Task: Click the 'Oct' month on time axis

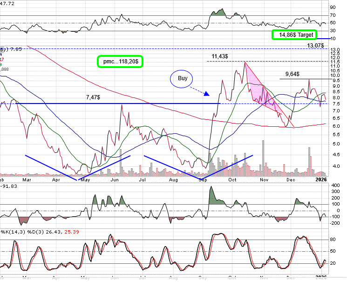Action: pyautogui.click(x=232, y=179)
